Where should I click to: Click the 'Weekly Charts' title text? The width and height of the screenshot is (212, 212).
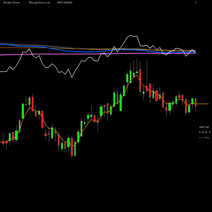point(11,3)
